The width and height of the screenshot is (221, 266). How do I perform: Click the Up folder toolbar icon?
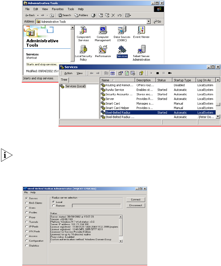click(52, 15)
